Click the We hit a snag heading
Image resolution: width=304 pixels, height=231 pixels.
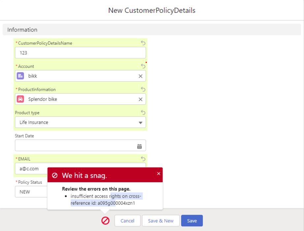click(x=84, y=175)
